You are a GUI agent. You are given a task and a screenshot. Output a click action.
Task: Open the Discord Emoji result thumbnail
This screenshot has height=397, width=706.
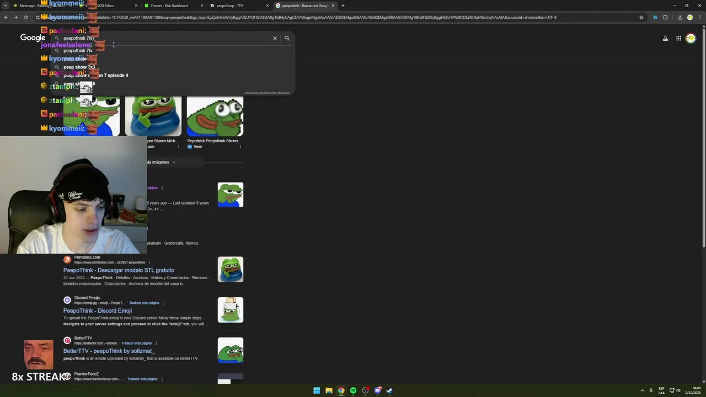point(230,310)
